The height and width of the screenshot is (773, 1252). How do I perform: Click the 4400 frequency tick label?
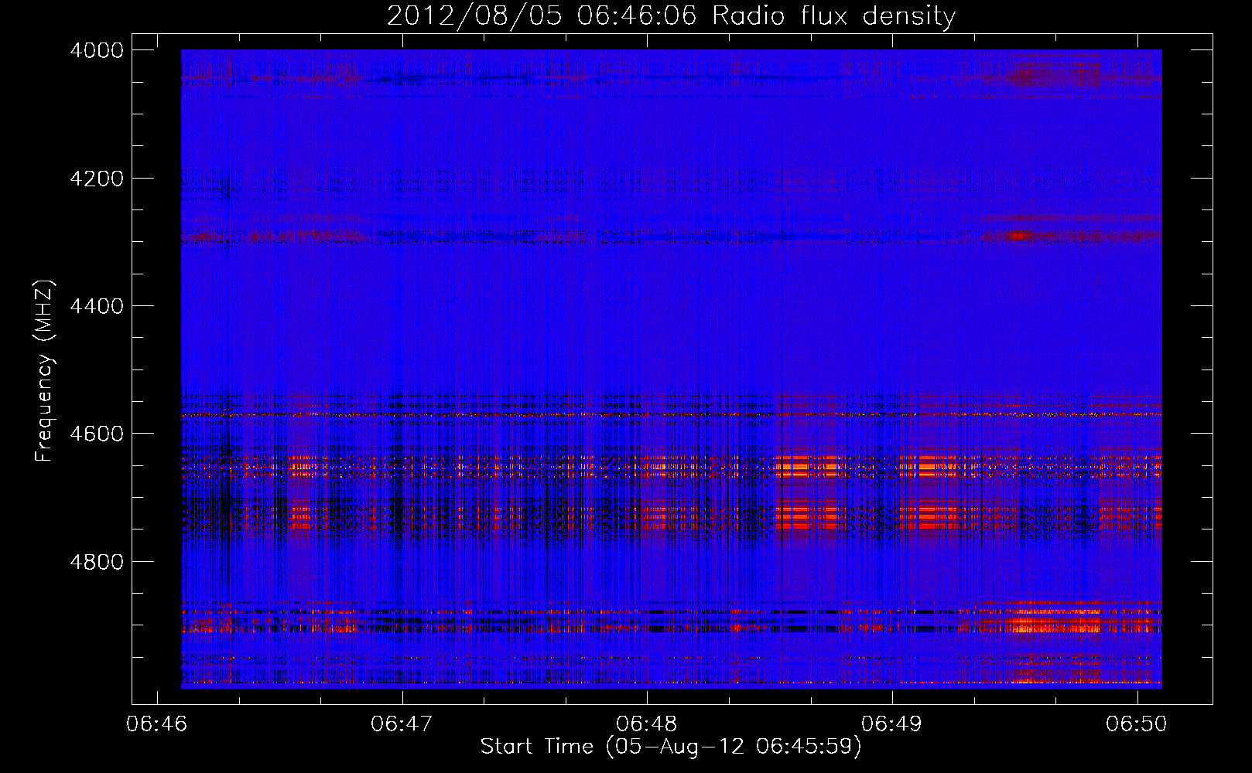[97, 306]
